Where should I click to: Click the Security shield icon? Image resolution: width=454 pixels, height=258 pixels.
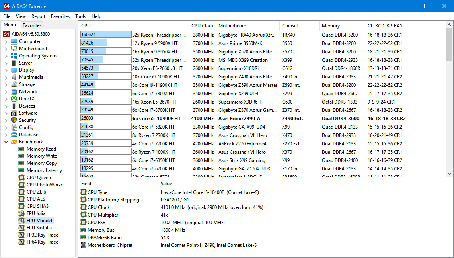pyautogui.click(x=14, y=120)
